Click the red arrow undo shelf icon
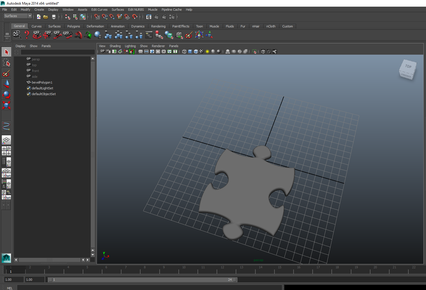Screen dimensions: 426x290 tap(78, 35)
